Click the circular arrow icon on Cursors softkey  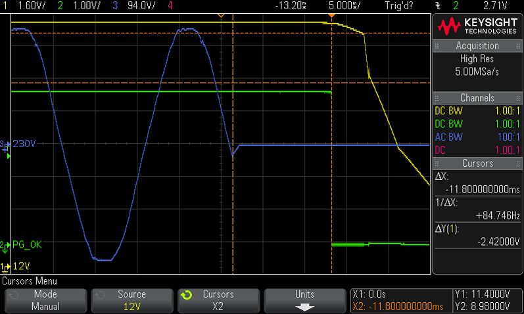click(186, 295)
